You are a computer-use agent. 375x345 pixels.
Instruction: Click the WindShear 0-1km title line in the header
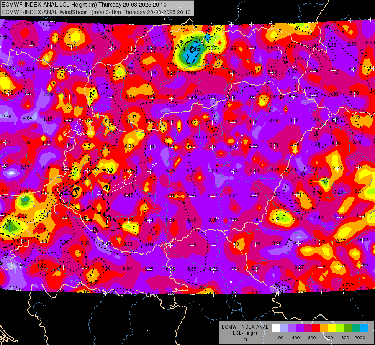[96, 12]
